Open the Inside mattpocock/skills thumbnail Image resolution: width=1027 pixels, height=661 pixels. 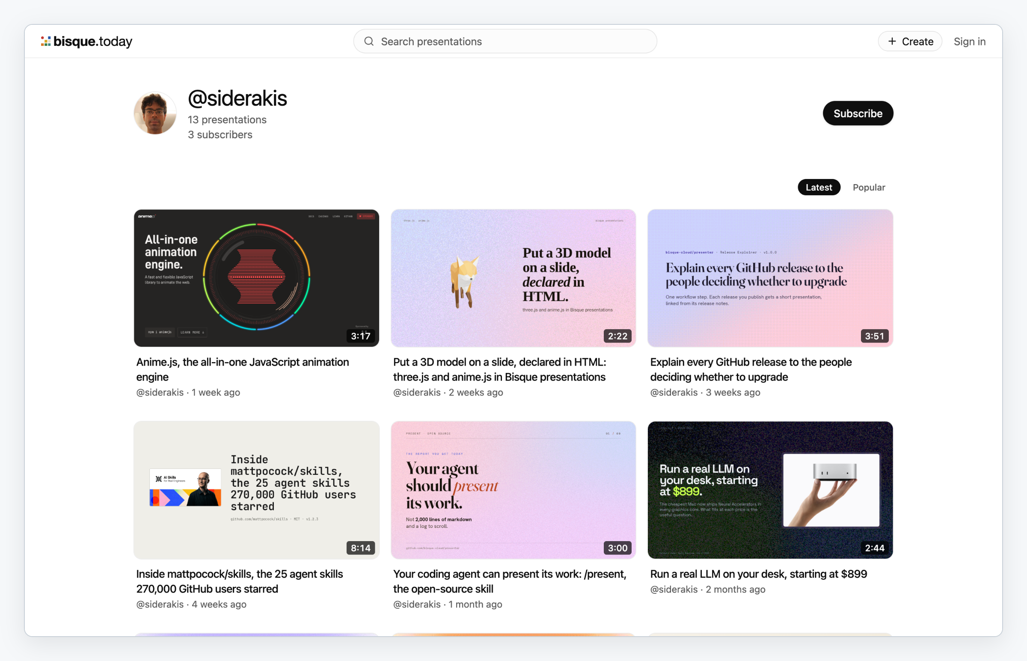point(256,490)
